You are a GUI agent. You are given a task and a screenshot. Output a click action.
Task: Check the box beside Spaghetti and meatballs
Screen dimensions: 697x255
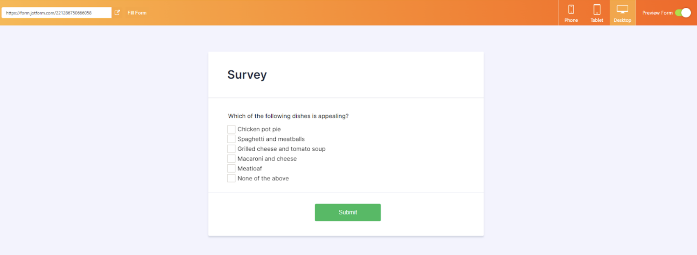tap(231, 139)
